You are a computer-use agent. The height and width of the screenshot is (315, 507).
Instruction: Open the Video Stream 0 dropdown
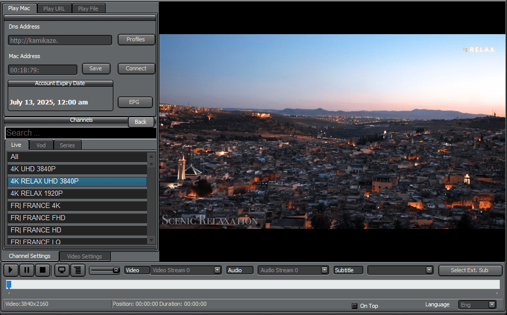click(x=217, y=270)
